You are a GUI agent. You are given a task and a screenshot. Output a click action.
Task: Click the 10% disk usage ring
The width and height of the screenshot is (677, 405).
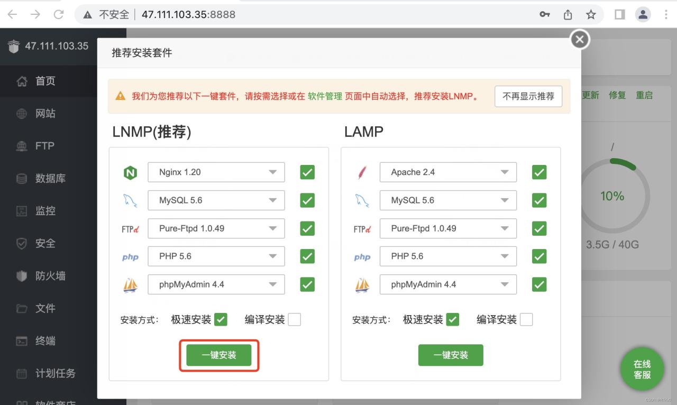coord(612,196)
